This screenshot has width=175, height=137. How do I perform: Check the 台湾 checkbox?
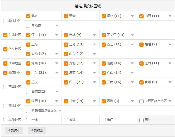click(x=28, y=120)
